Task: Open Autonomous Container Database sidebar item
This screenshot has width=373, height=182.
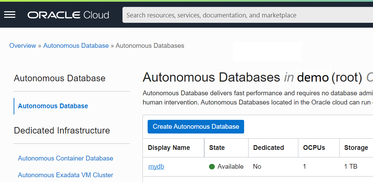Action: point(65,158)
